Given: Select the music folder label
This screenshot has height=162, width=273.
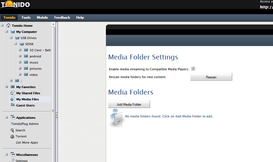Looking at the screenshot, I should pos(34,62).
